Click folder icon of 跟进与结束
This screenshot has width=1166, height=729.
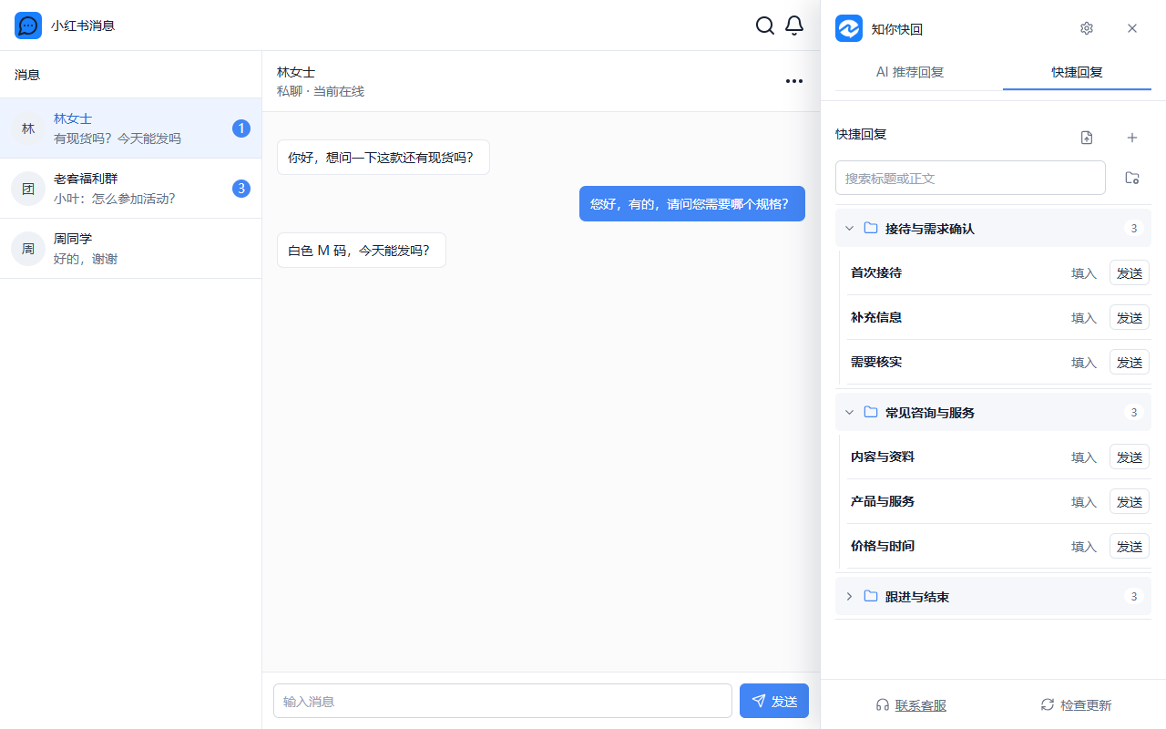[871, 596]
